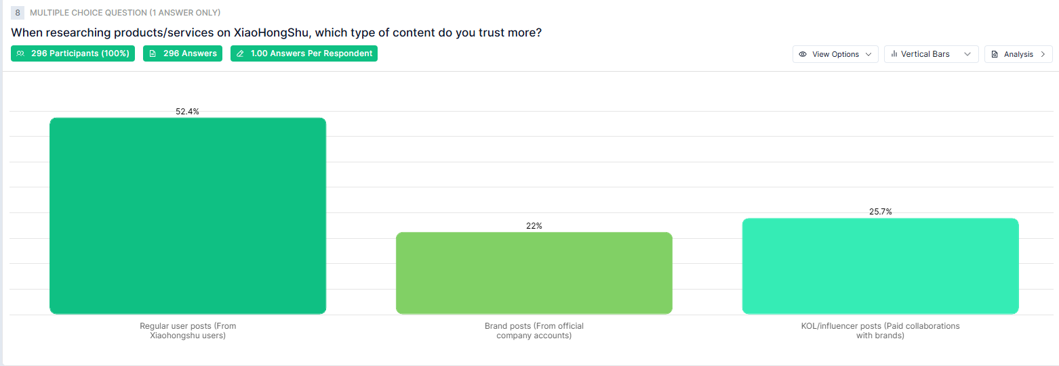The width and height of the screenshot is (1059, 366).
Task: Click the KOL/influencer posts axis label
Action: tap(880, 330)
